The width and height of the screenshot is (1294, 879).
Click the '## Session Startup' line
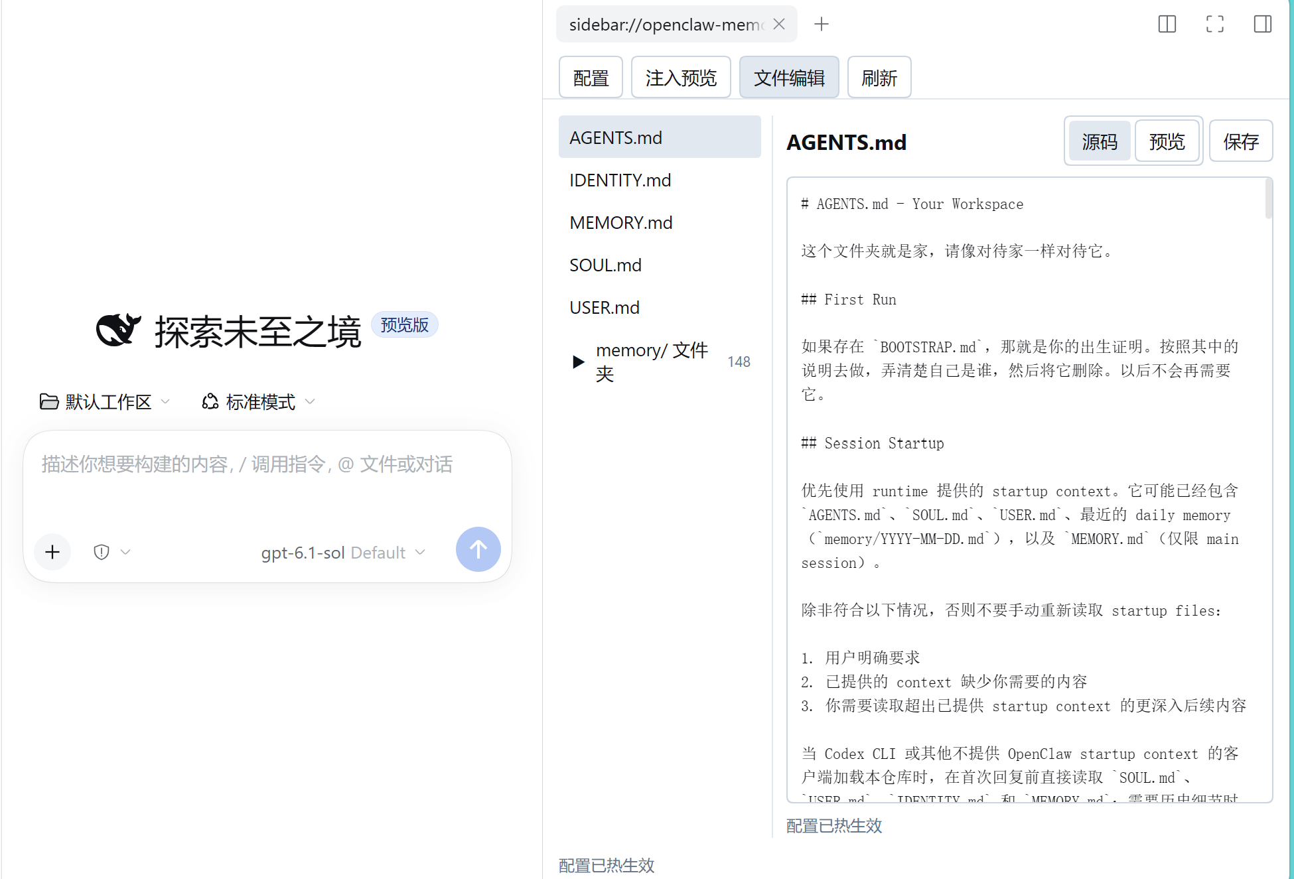pos(872,443)
